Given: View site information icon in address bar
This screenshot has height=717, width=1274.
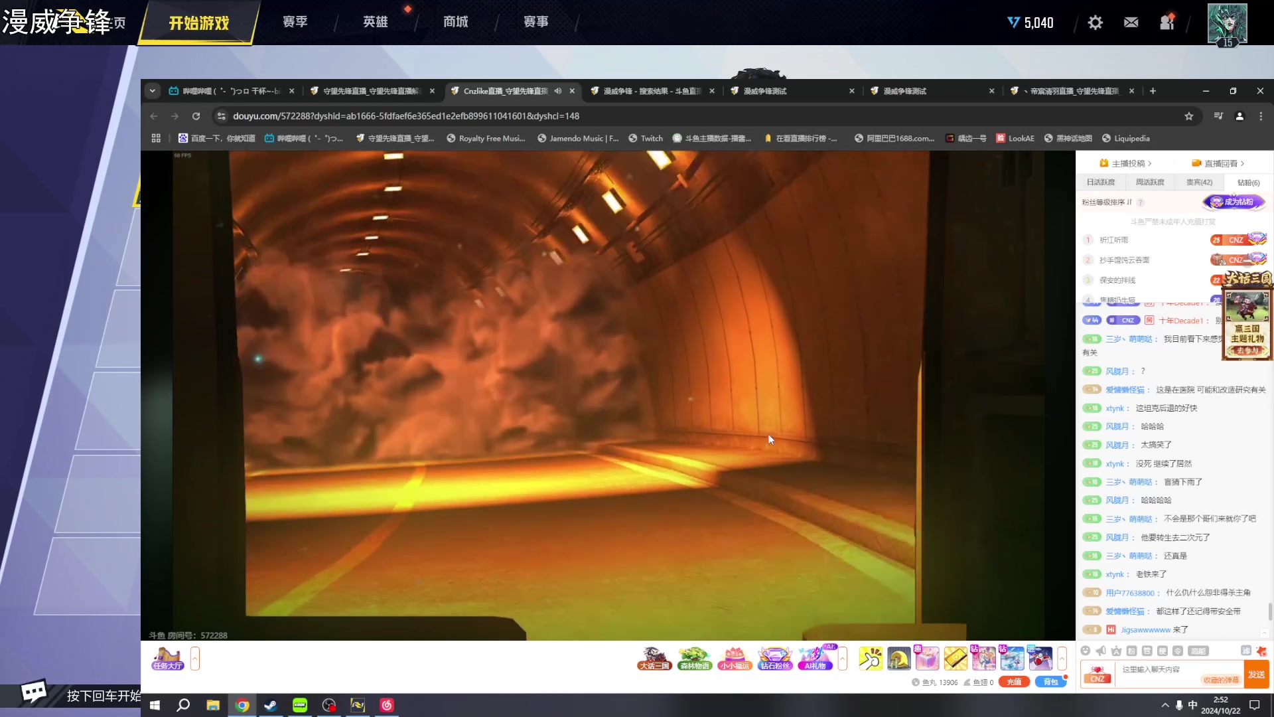Looking at the screenshot, I should (x=222, y=116).
